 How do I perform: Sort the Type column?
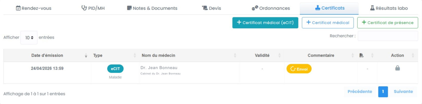135,55
